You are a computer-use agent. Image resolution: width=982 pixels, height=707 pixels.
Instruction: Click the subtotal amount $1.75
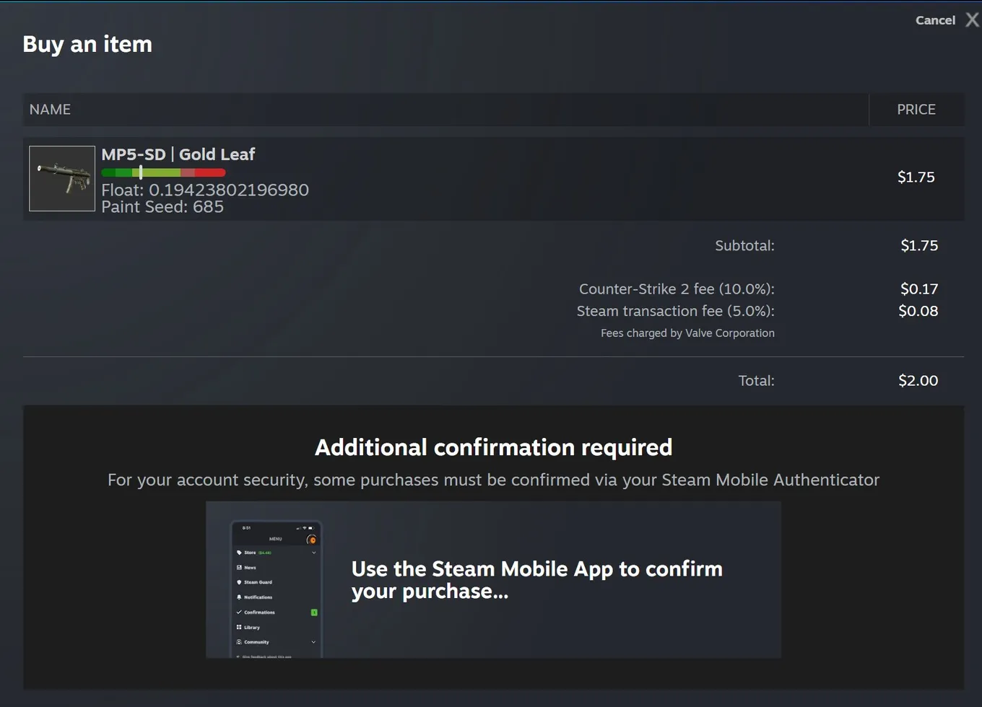point(919,246)
